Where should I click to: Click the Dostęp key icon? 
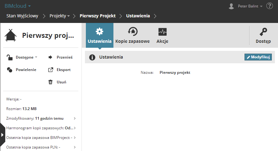pyautogui.click(x=263, y=32)
